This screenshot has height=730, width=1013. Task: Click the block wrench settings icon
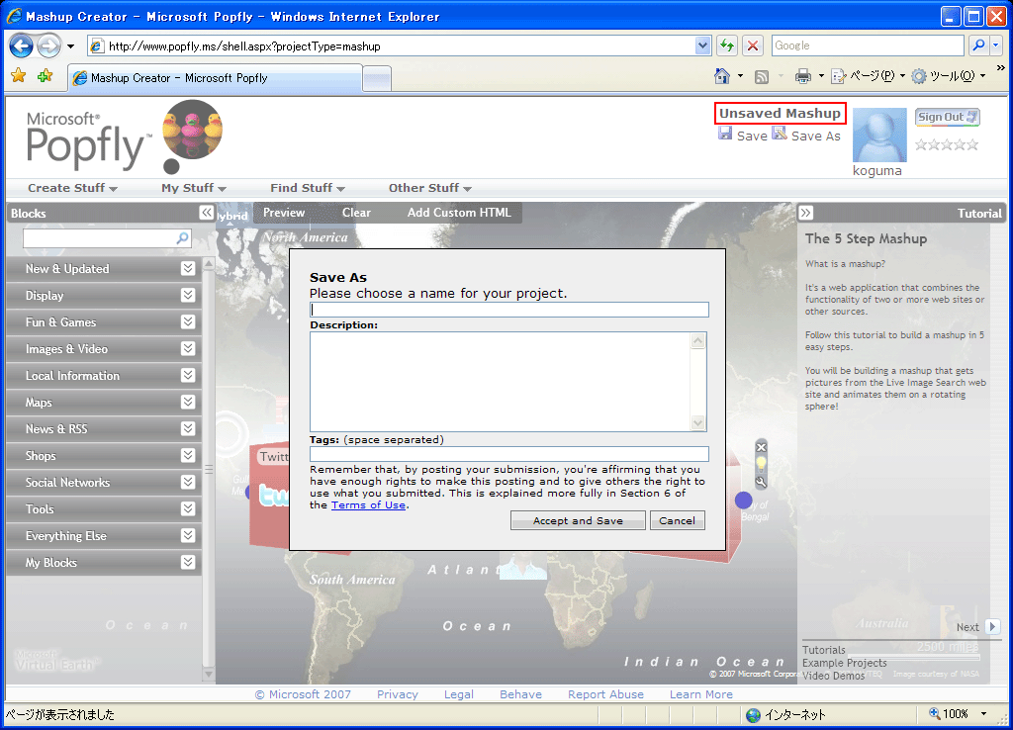point(761,482)
